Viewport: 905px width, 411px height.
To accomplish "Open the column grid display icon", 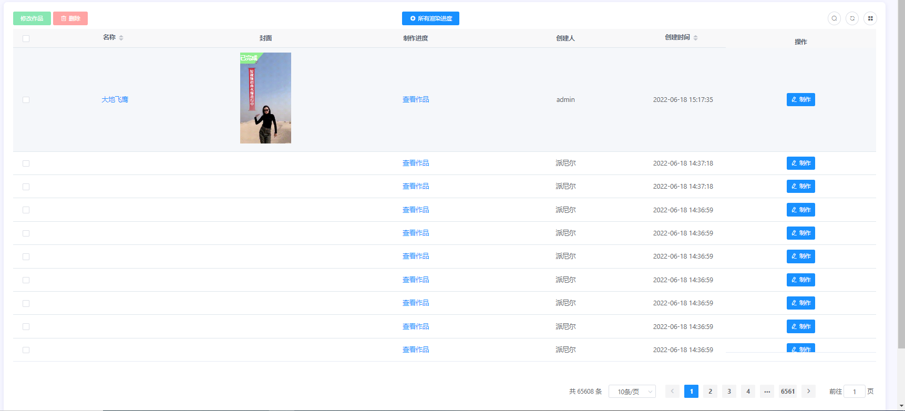I will pyautogui.click(x=870, y=18).
